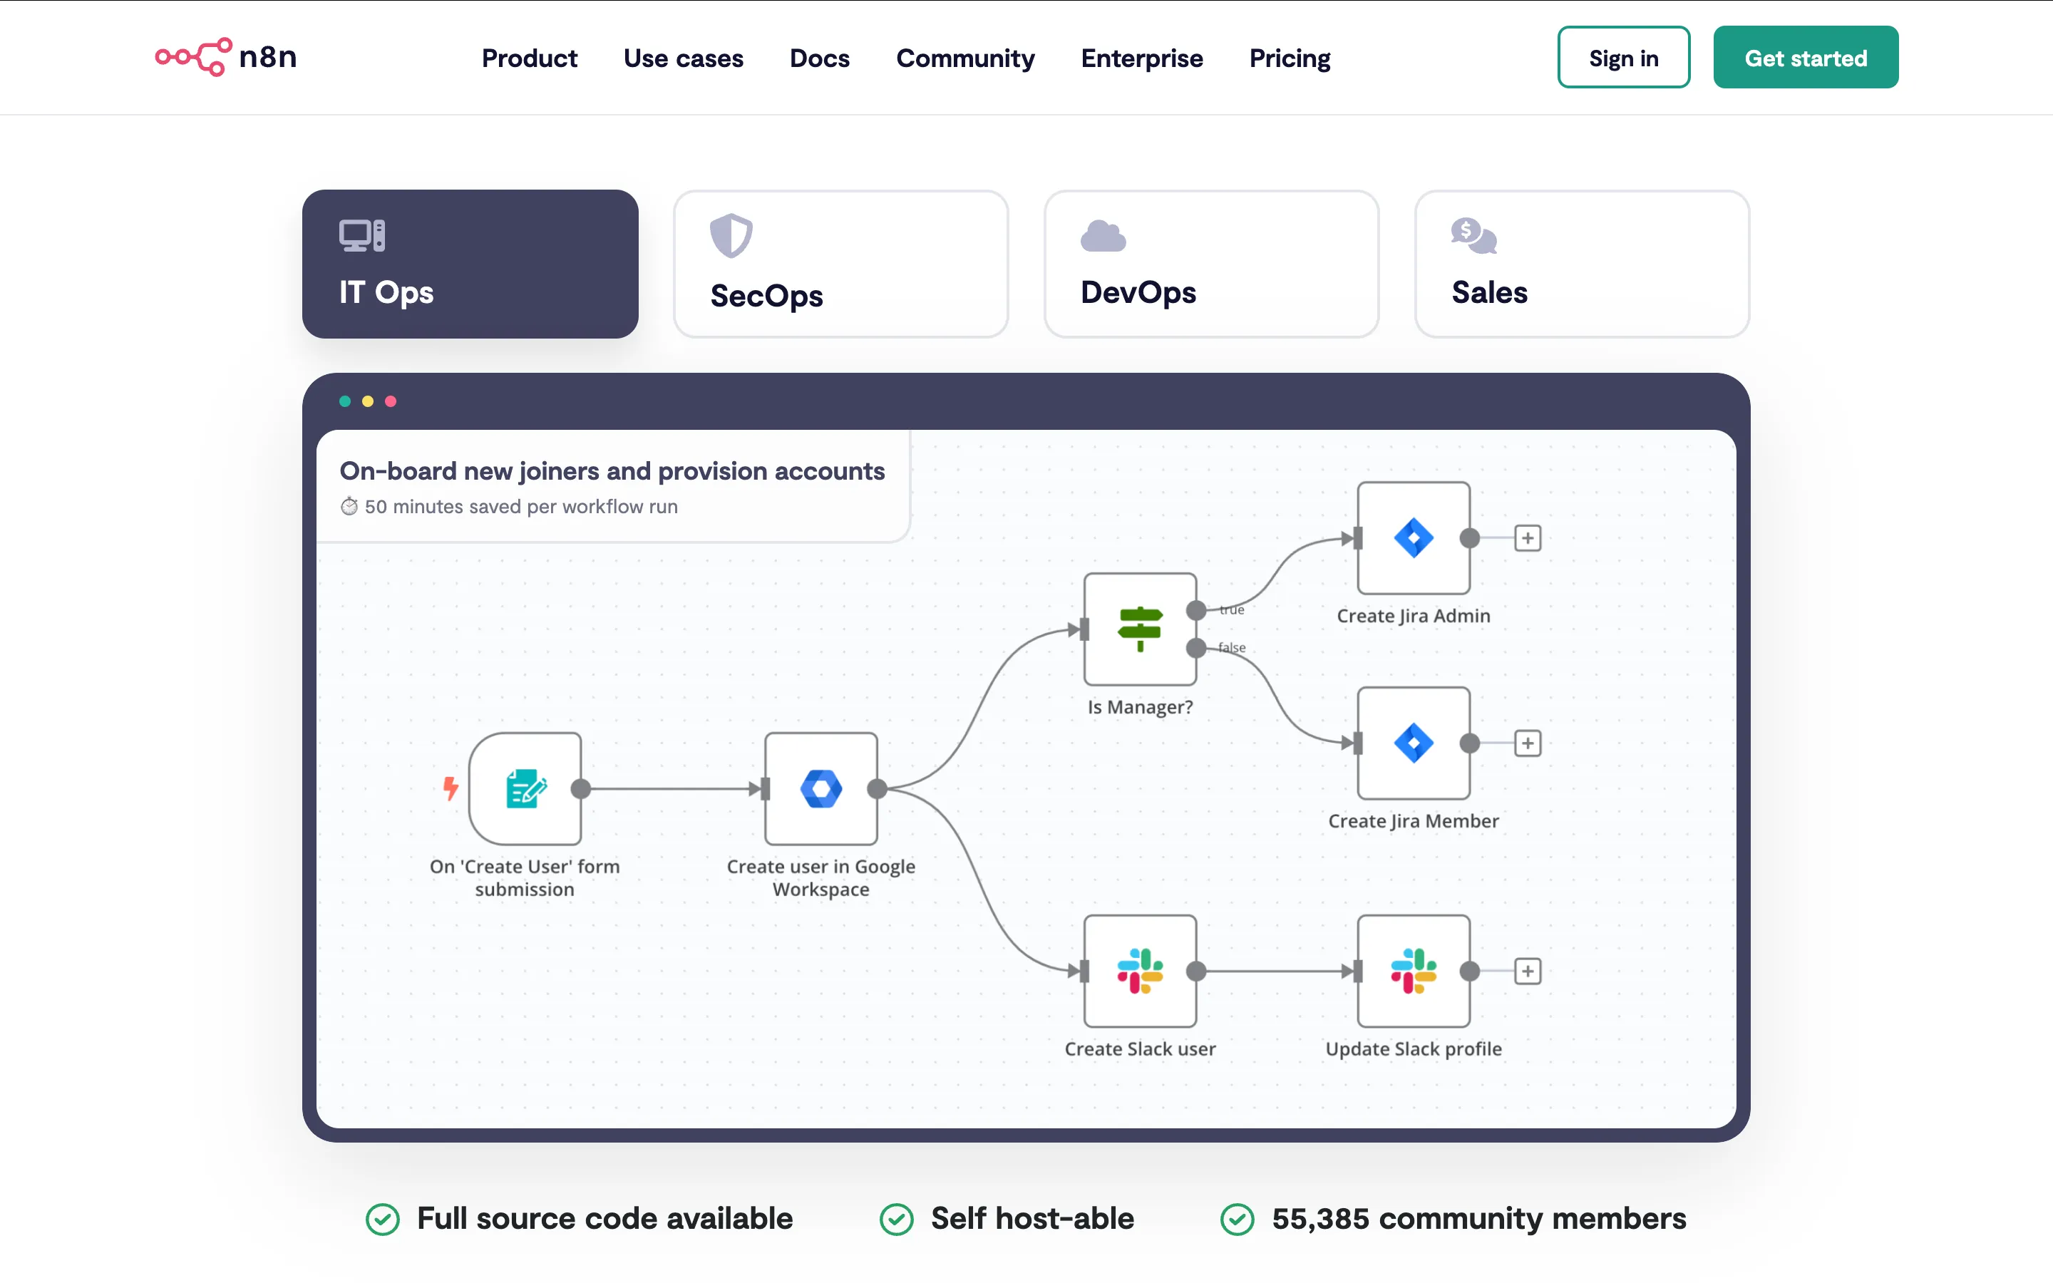Add node after Create Jira Admin
The image size is (2053, 1283).
[x=1528, y=538]
